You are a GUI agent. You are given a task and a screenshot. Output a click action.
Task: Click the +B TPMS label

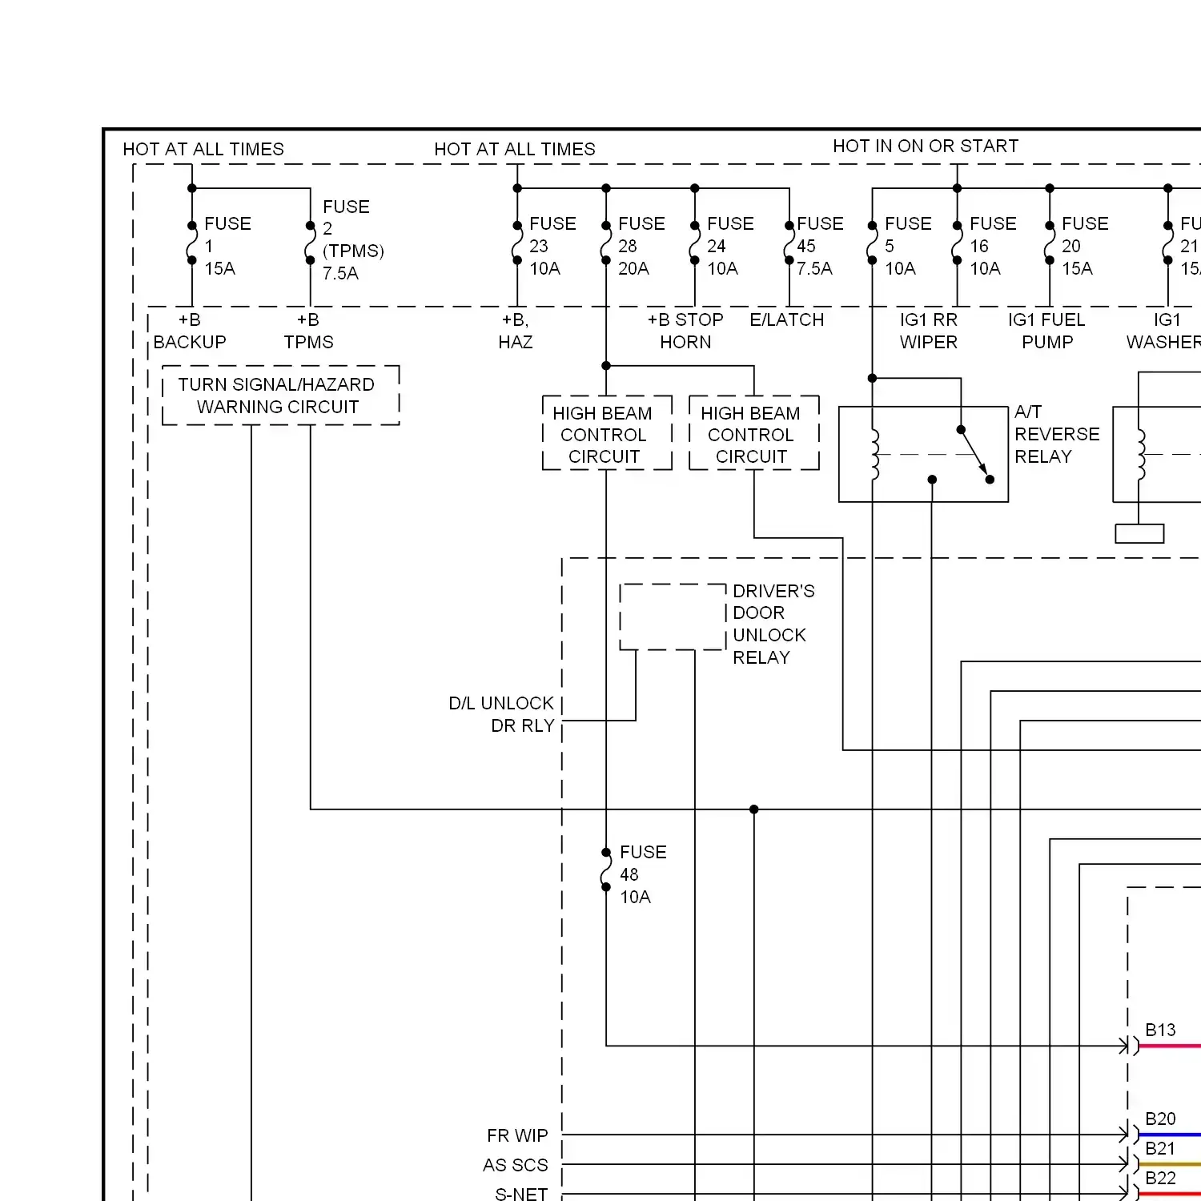pos(308,331)
